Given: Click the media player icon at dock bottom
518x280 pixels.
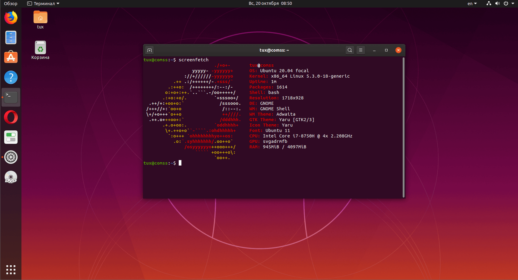Looking at the screenshot, I should click(x=10, y=177).
